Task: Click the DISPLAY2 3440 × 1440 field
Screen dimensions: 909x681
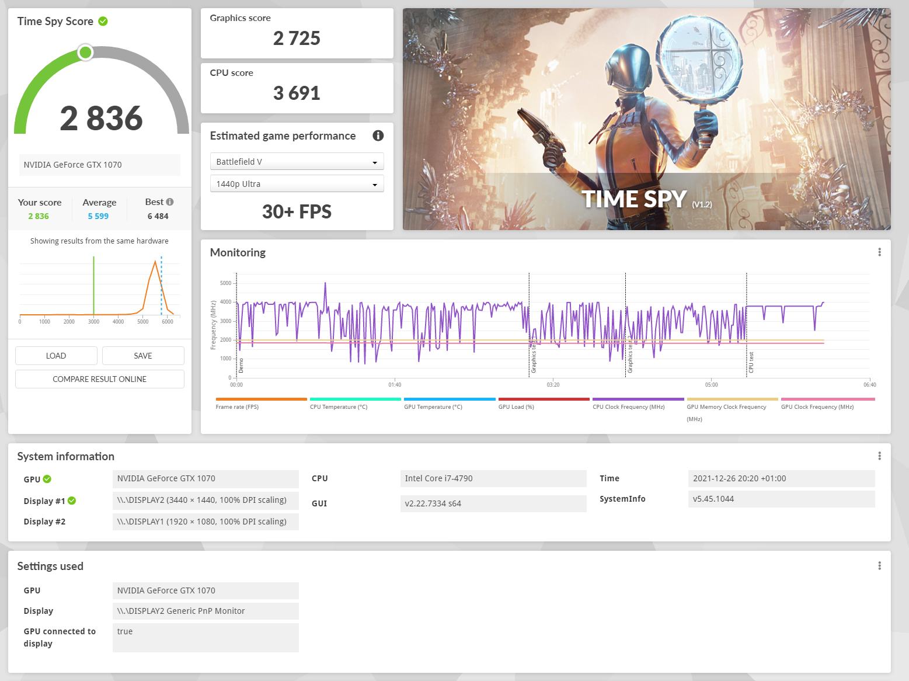Action: click(206, 500)
